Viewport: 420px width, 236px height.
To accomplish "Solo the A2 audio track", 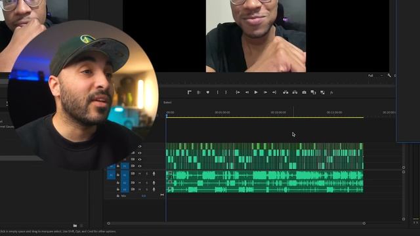I will (x=146, y=183).
